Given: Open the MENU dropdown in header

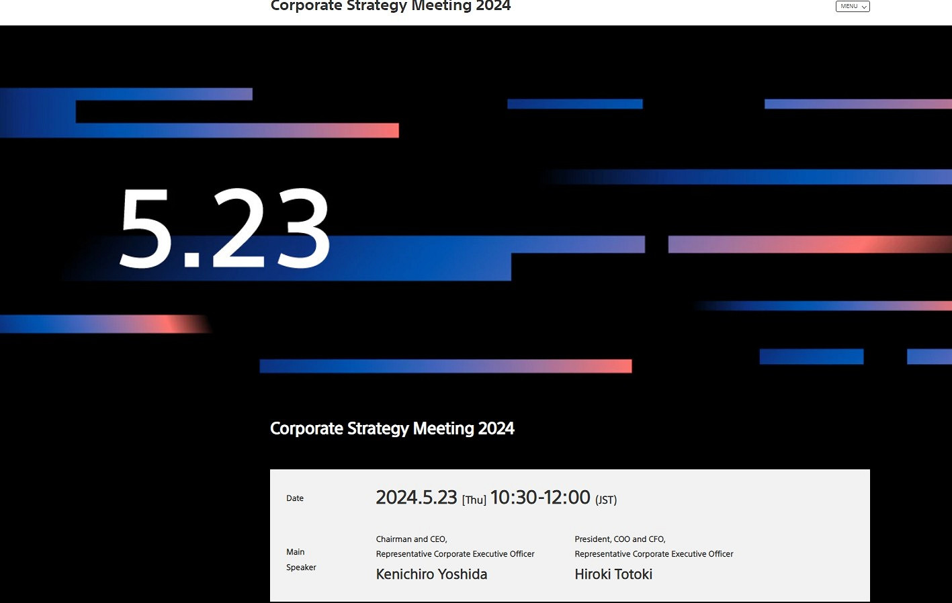Looking at the screenshot, I should click(852, 7).
